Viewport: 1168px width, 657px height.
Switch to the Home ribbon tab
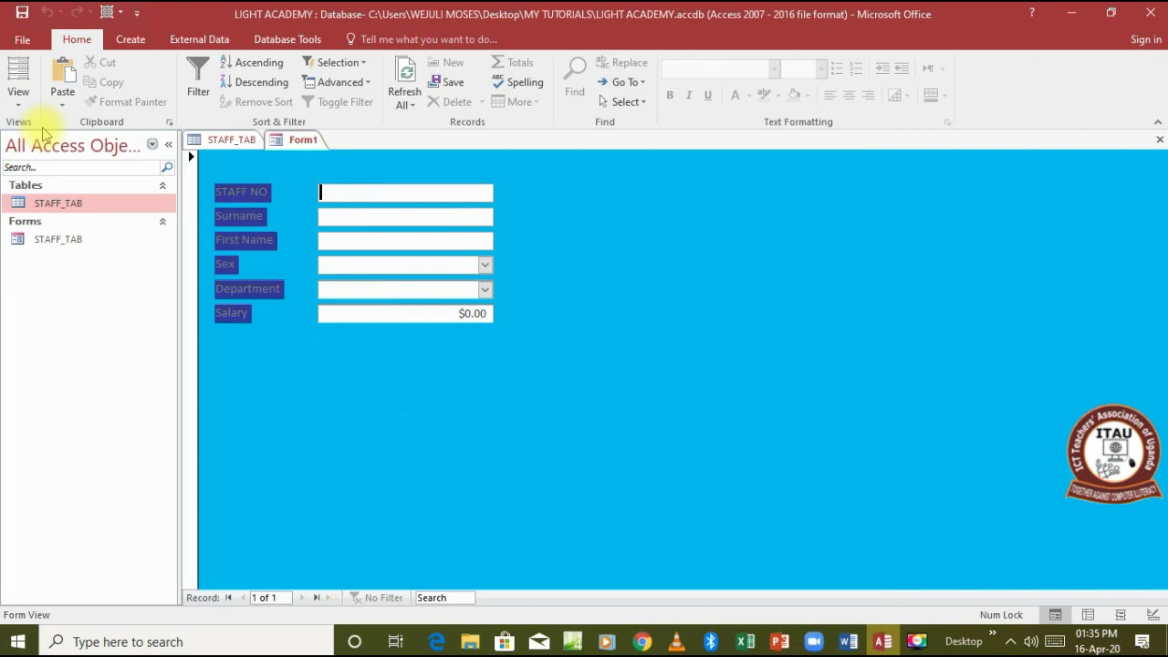(x=77, y=39)
